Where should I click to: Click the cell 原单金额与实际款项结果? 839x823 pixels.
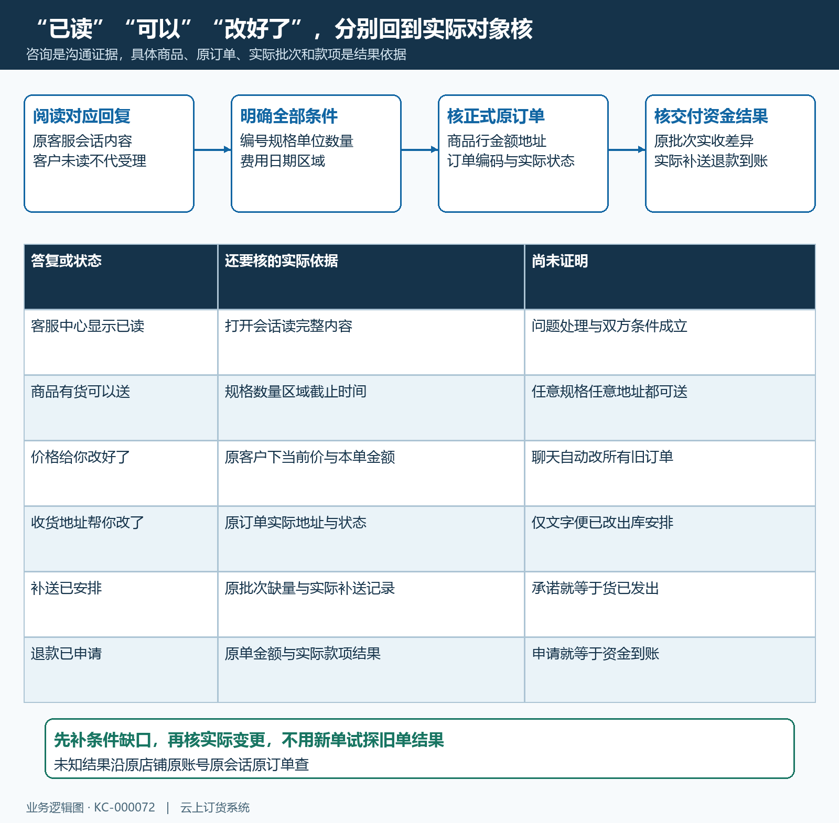[371, 670]
